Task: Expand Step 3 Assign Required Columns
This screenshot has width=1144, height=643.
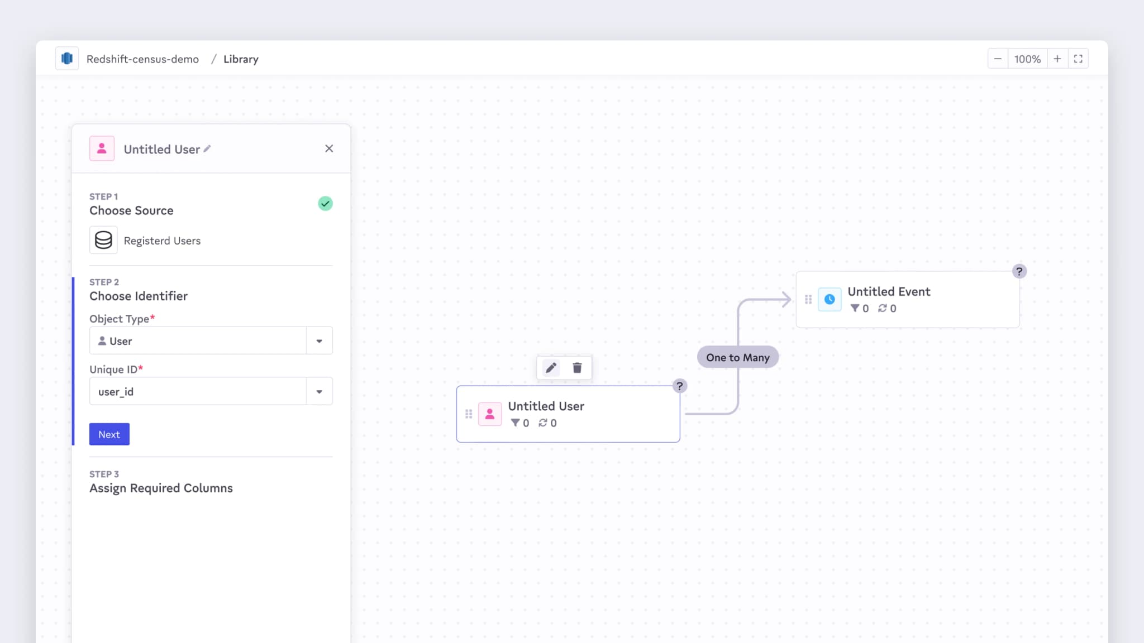Action: tap(161, 488)
